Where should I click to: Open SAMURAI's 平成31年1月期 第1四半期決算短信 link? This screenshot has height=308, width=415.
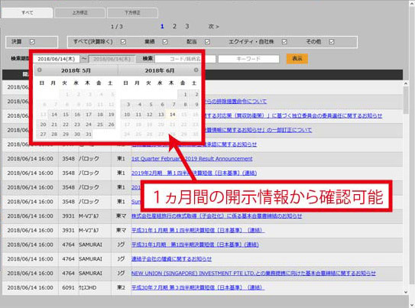(195, 245)
